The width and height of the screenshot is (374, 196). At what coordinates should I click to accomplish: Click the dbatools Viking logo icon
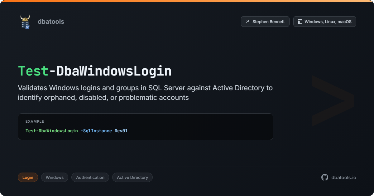[25, 22]
